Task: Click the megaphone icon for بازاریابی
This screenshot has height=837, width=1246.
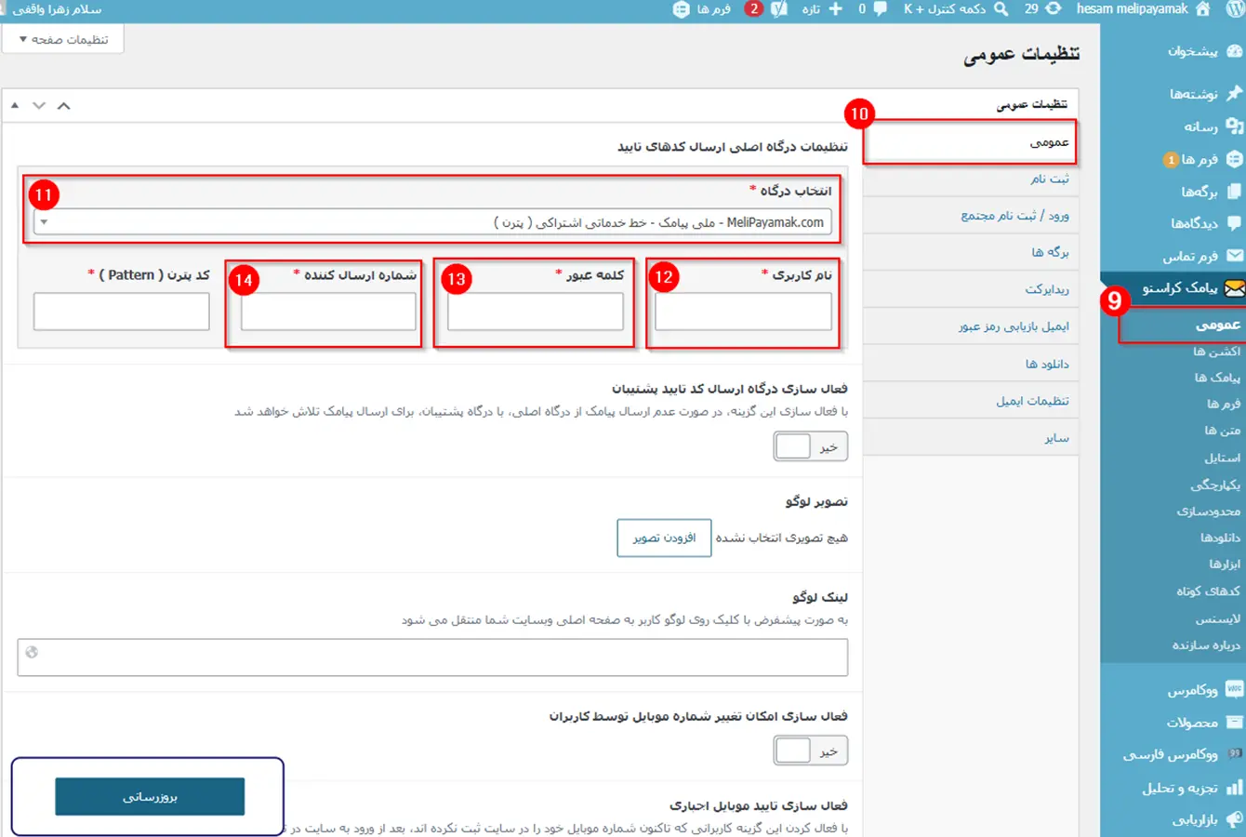Action: coord(1234,819)
